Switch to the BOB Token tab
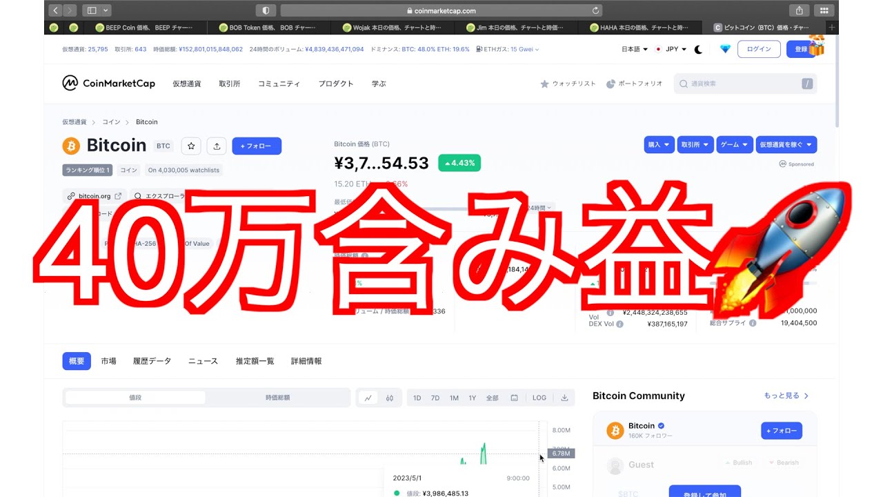This screenshot has height=497, width=883. (x=268, y=28)
